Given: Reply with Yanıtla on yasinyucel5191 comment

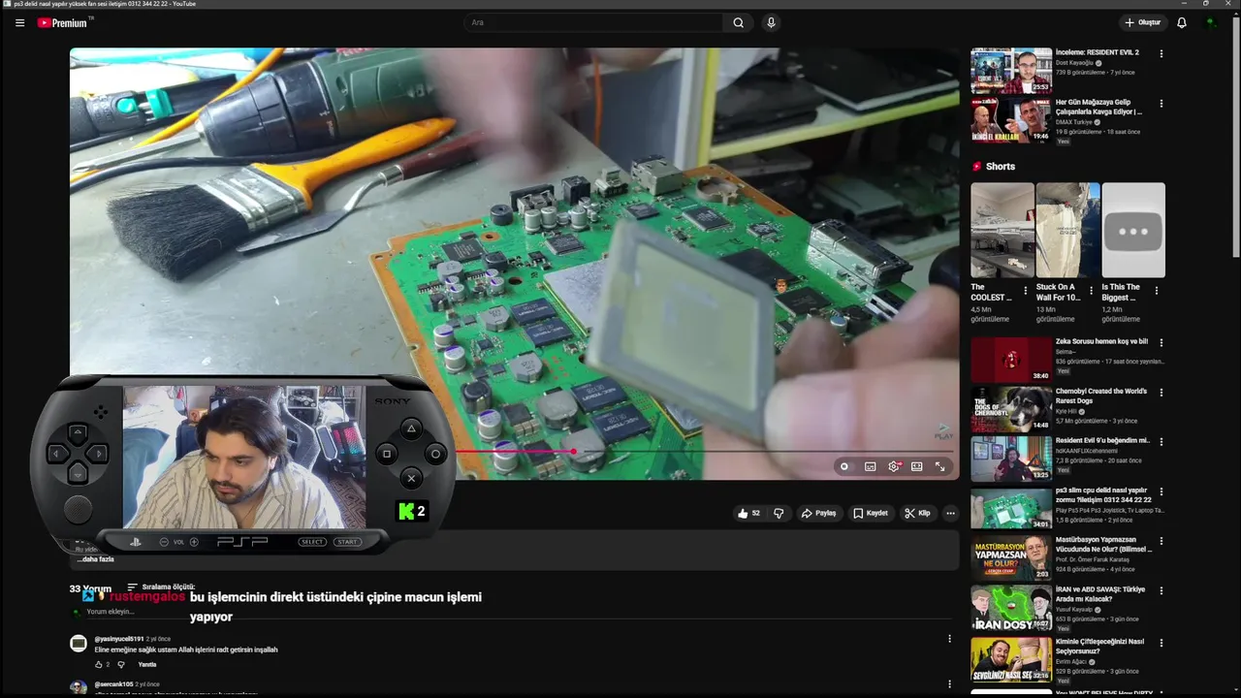Looking at the screenshot, I should (x=147, y=664).
